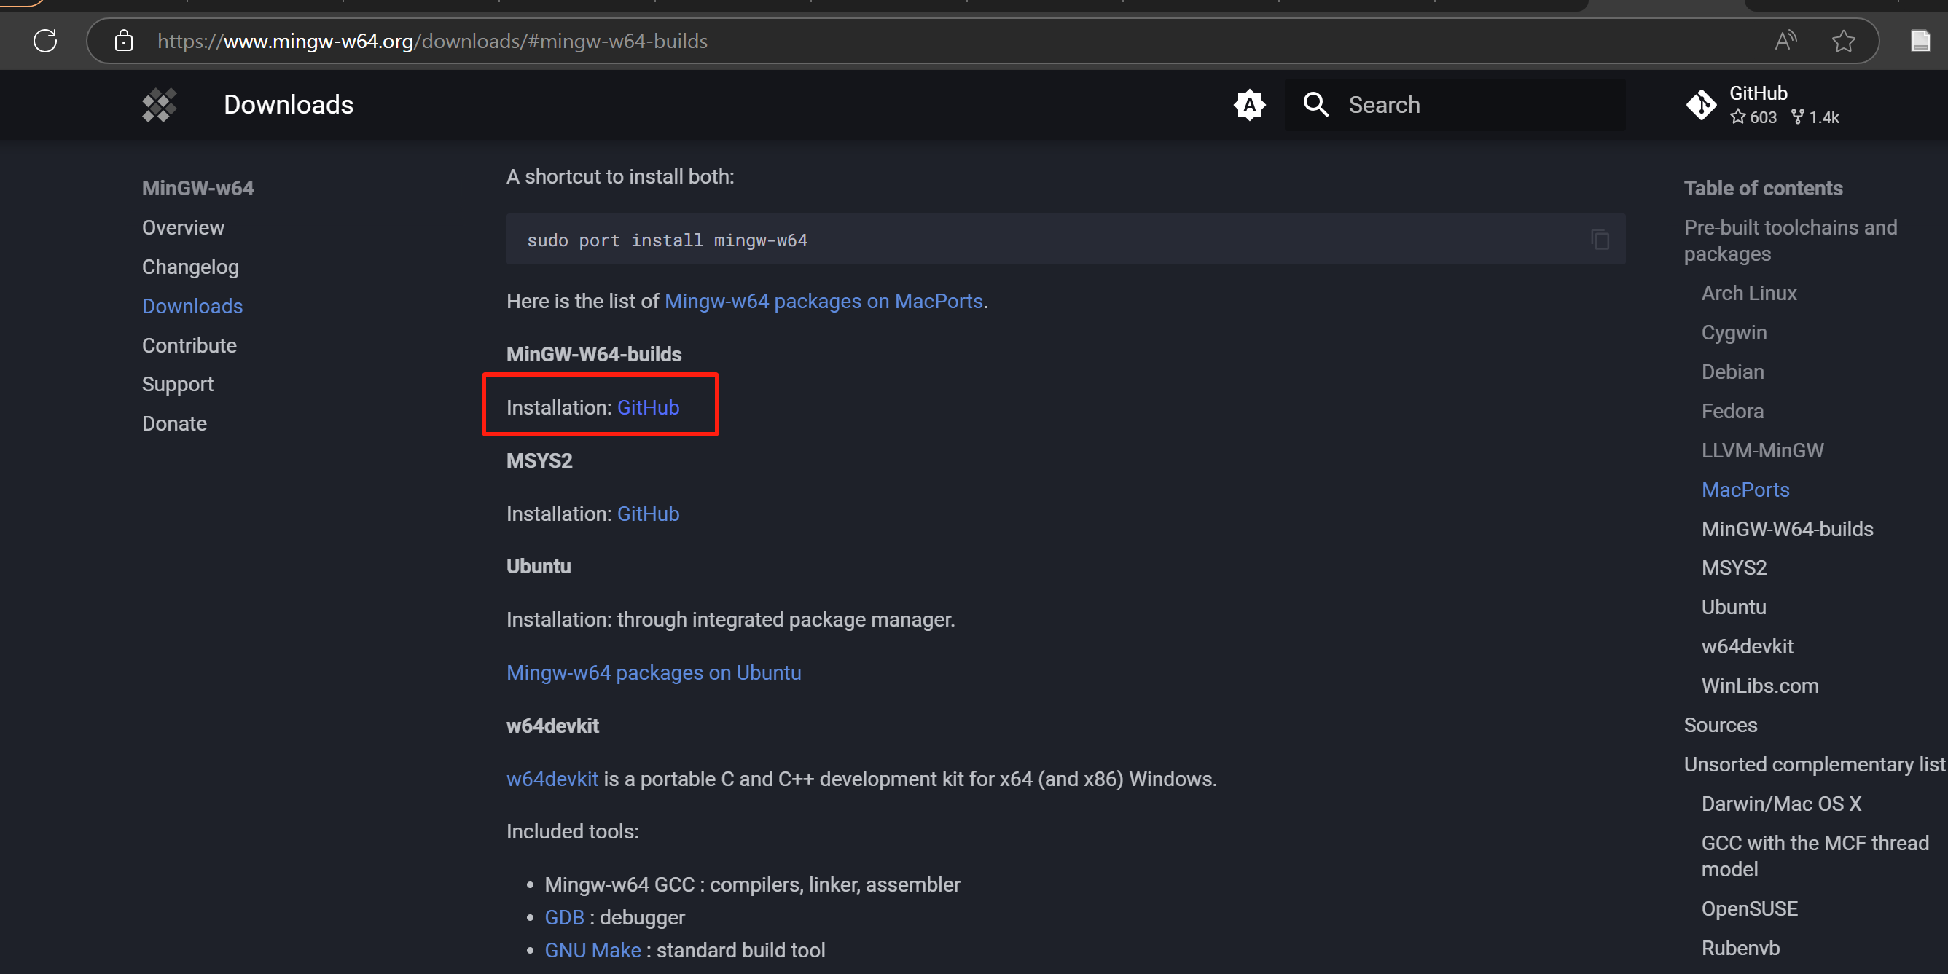Bookmark this page with the star icon

[x=1844, y=41]
